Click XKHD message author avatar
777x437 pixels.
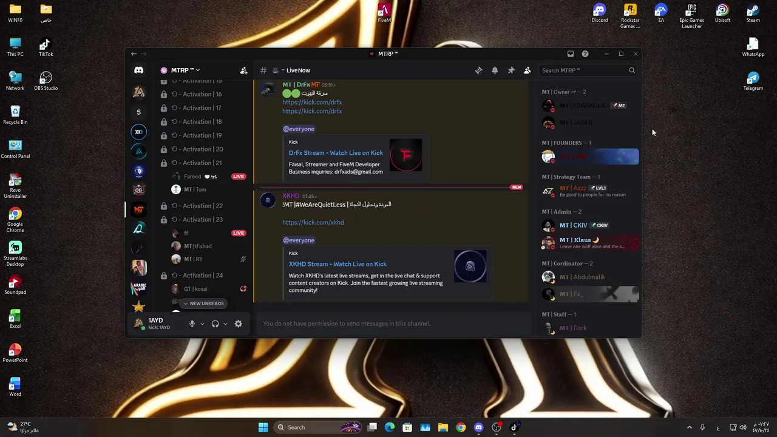268,201
